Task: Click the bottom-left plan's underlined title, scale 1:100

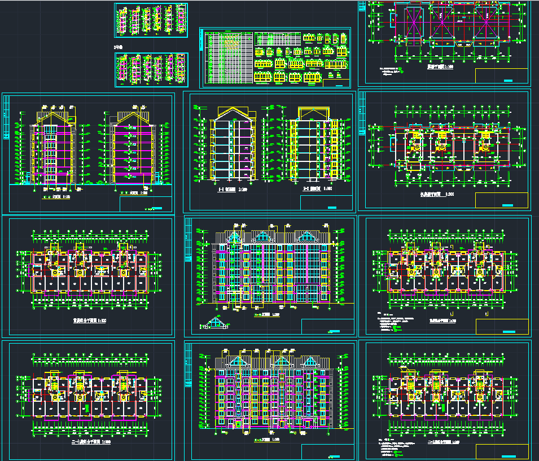Action: [91, 442]
